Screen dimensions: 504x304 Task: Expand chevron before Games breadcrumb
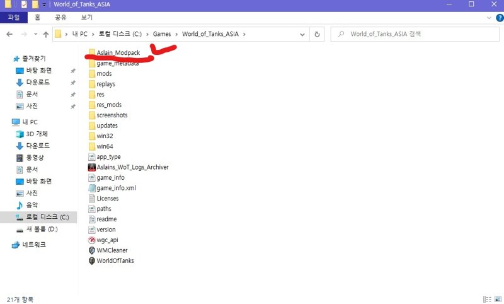(147, 34)
